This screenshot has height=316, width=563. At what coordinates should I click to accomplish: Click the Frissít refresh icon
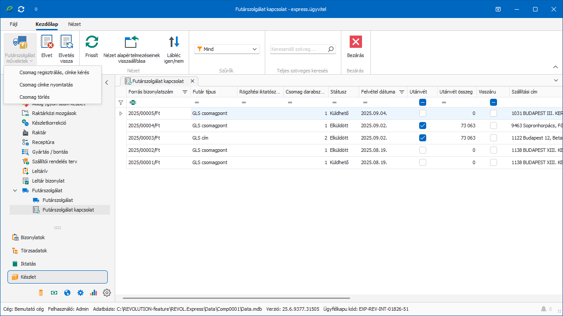(x=91, y=43)
